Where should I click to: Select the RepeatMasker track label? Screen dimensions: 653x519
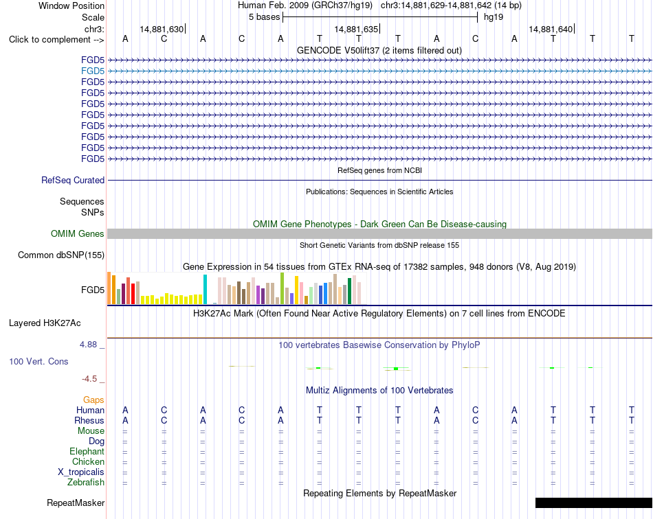(x=76, y=503)
